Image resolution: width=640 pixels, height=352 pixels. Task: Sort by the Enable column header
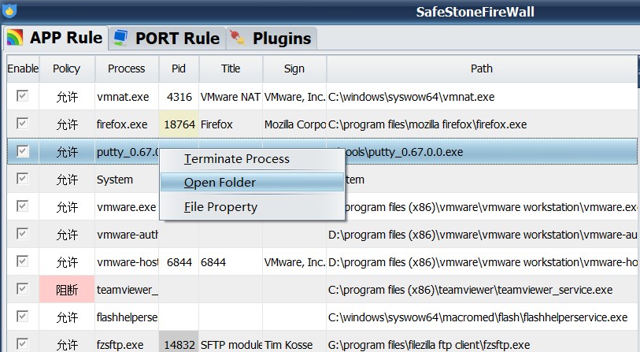(x=23, y=69)
